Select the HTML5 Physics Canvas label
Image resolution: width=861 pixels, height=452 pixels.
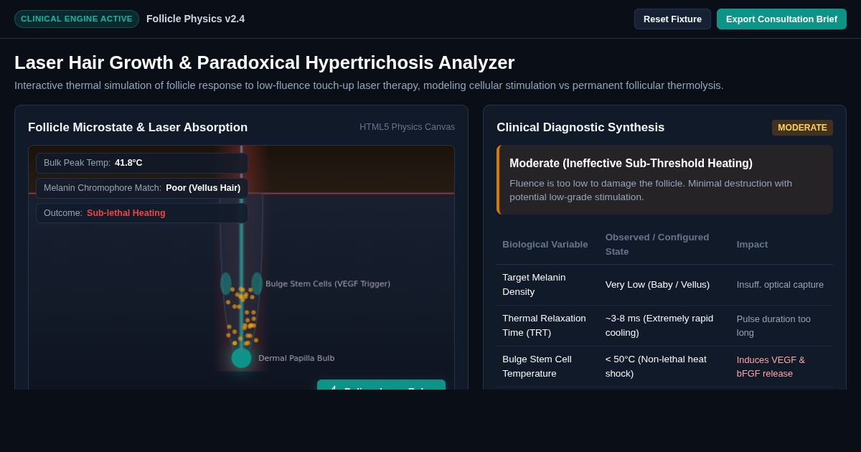pos(407,127)
